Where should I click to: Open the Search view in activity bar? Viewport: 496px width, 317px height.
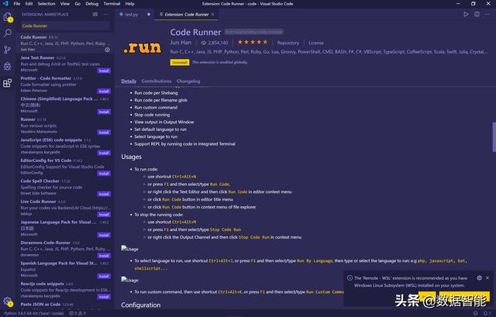pyautogui.click(x=8, y=33)
